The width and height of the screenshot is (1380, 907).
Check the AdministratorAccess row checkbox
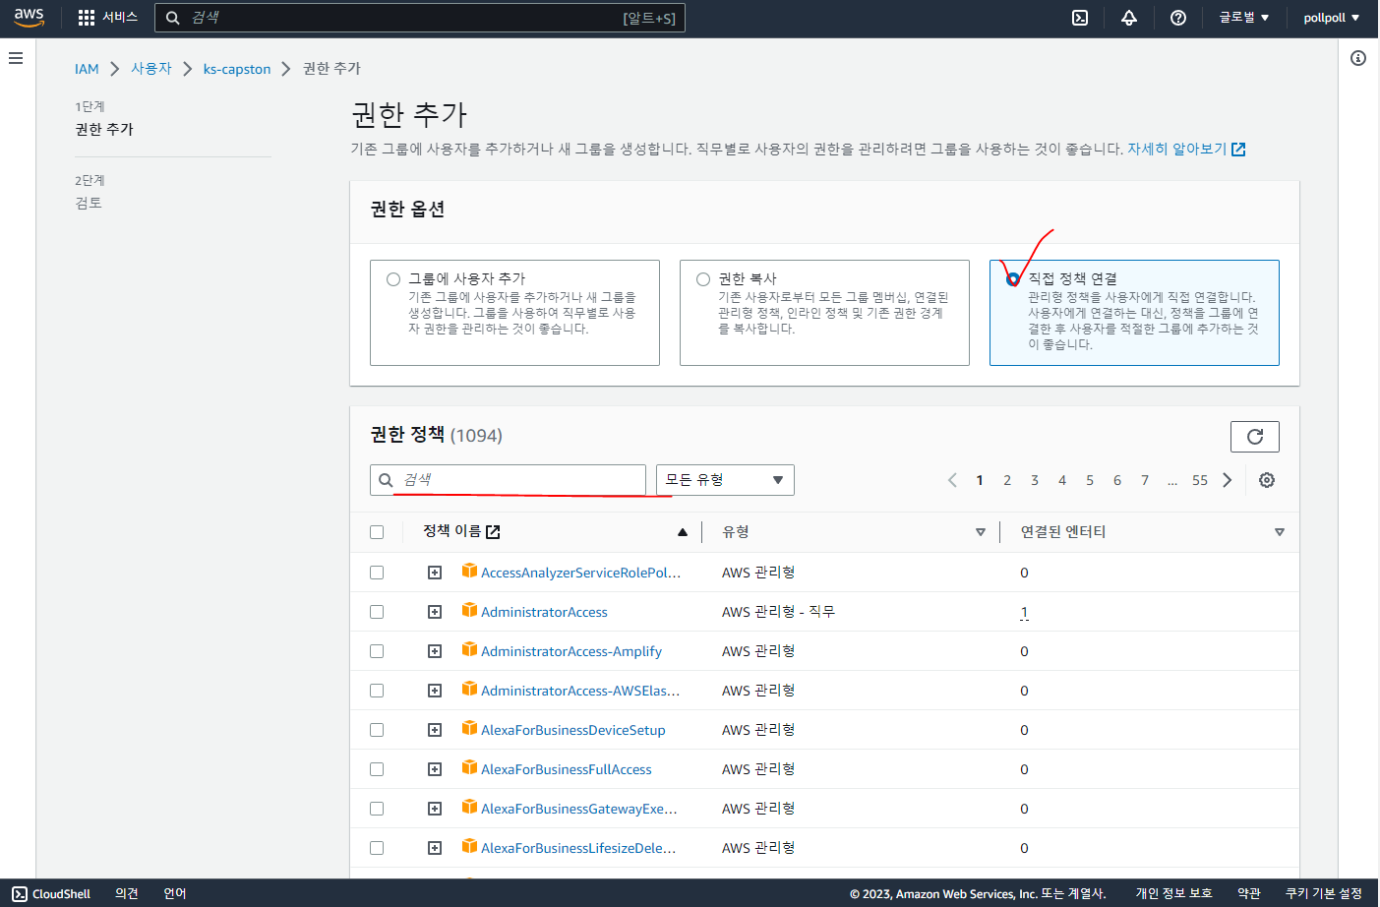coord(377,612)
